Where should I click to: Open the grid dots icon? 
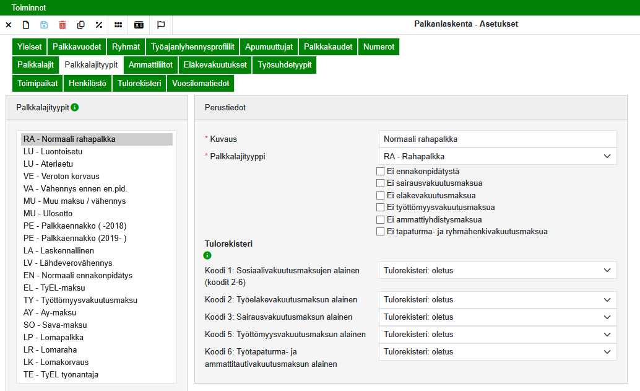pos(118,25)
